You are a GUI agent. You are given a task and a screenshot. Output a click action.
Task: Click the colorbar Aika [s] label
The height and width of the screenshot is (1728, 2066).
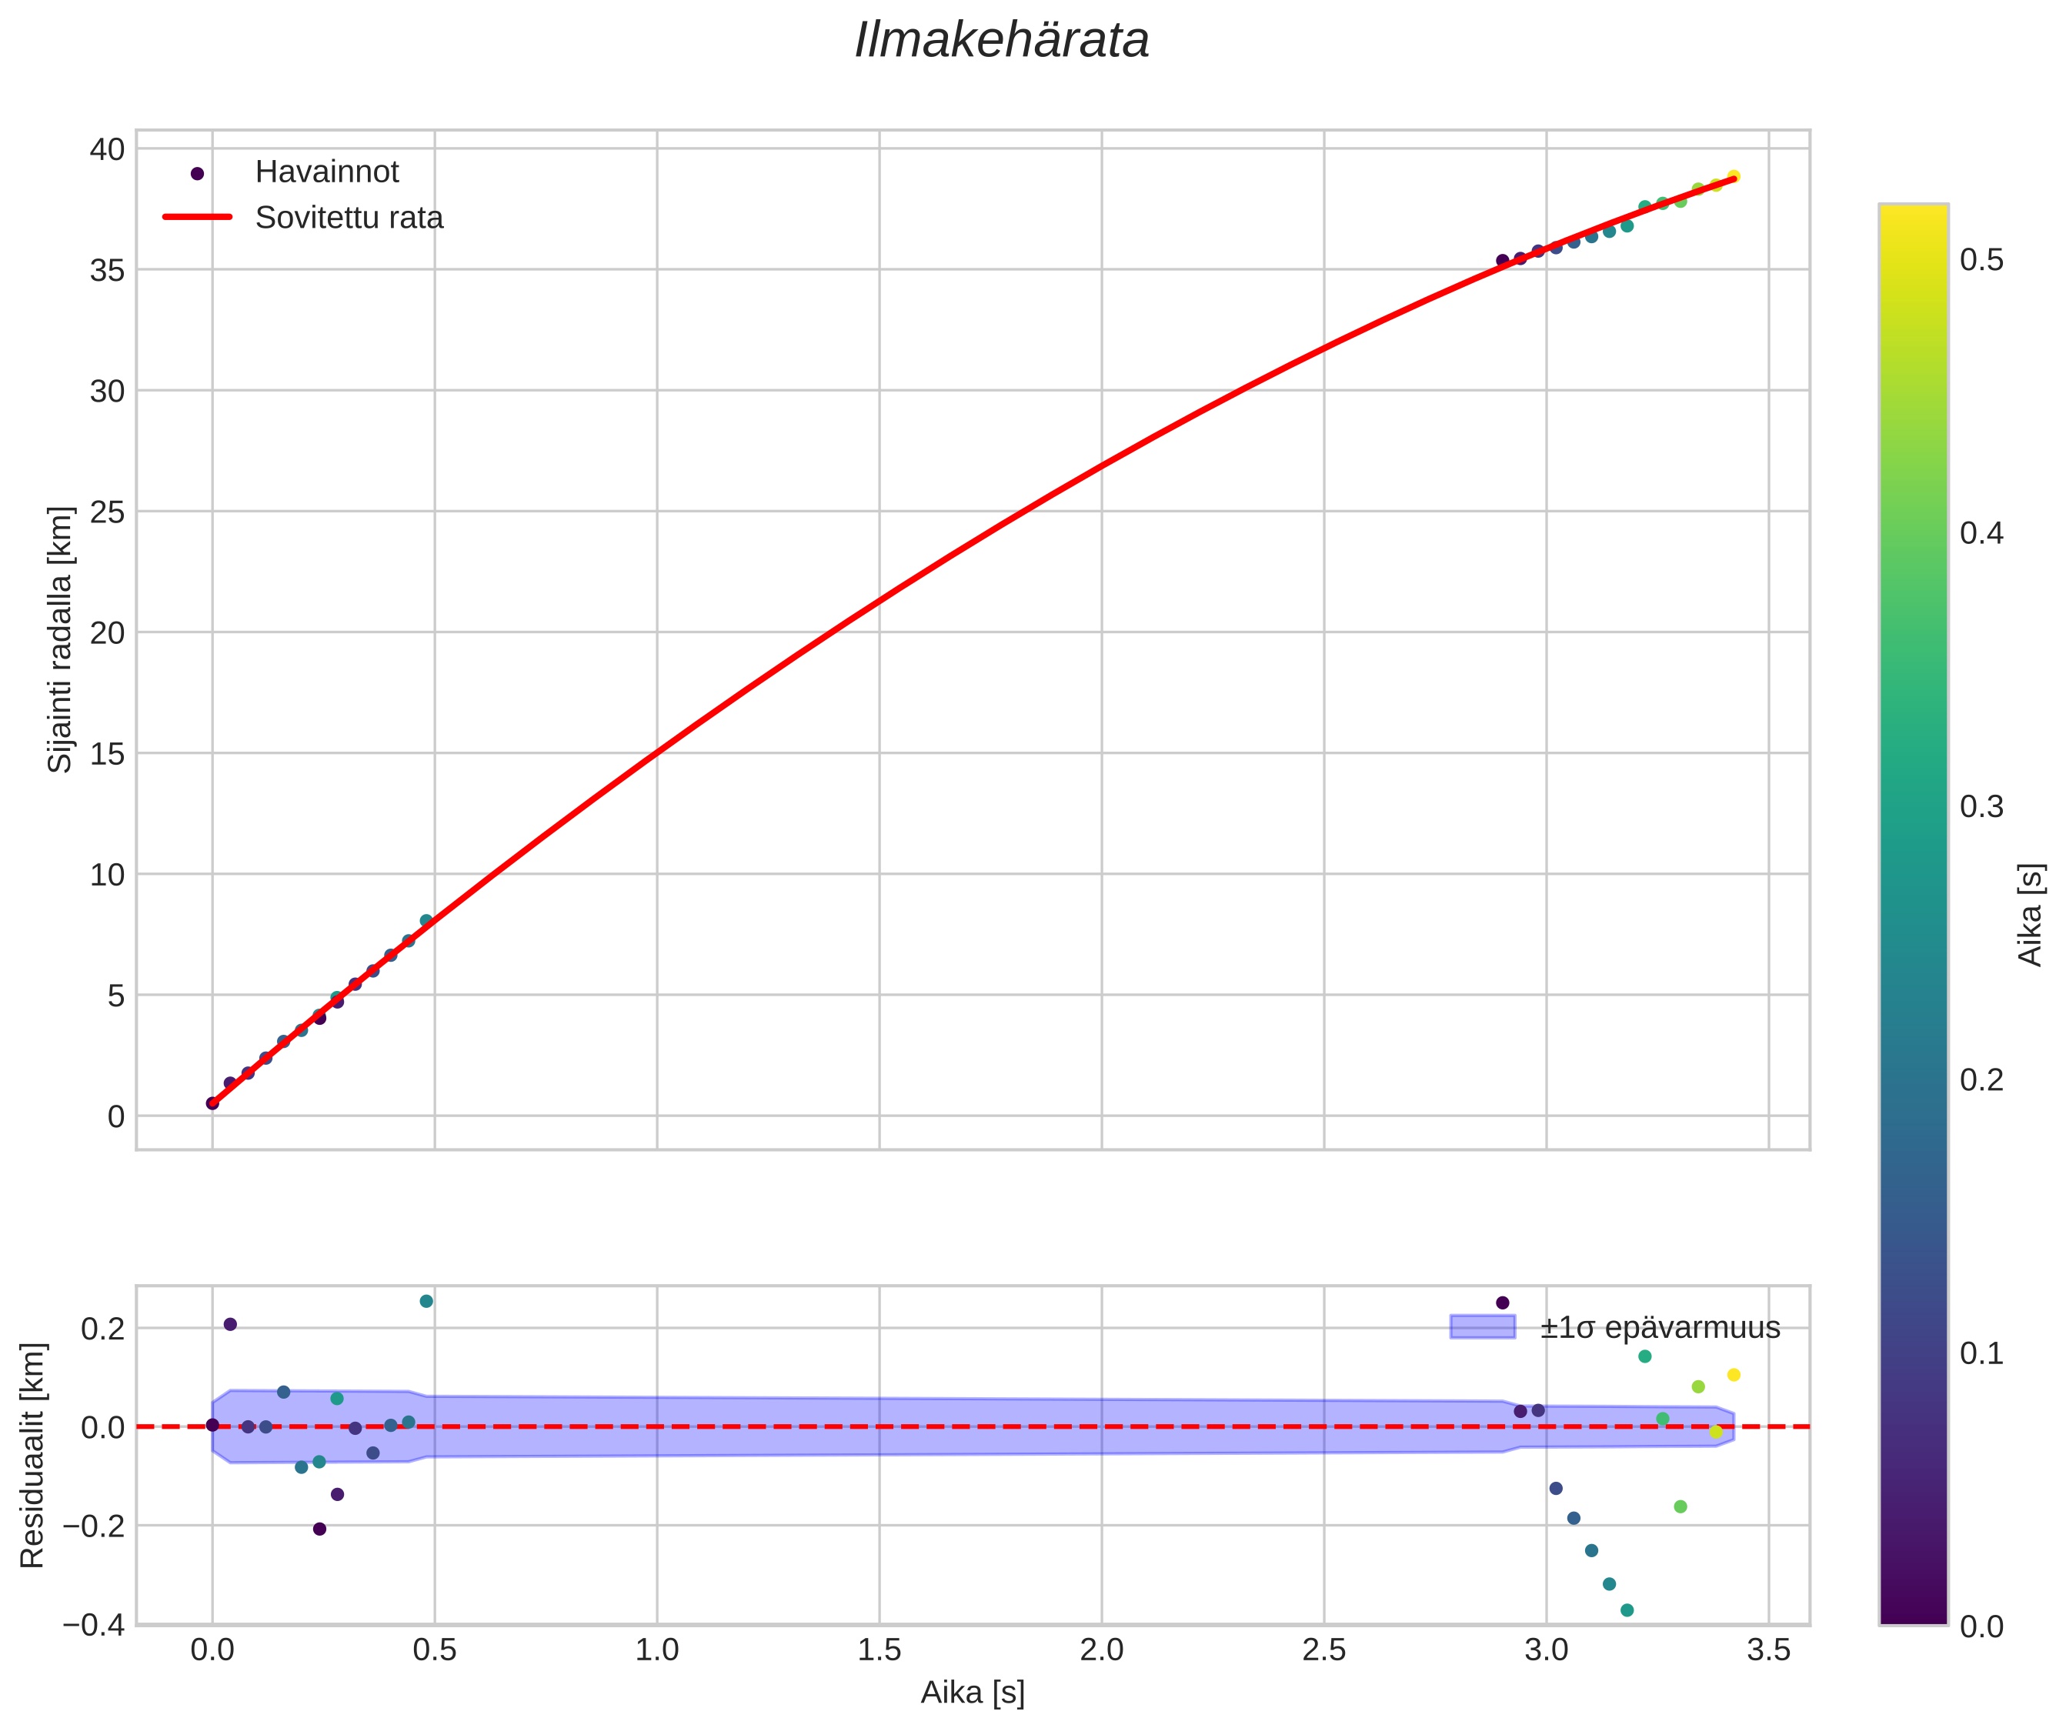point(2031,915)
